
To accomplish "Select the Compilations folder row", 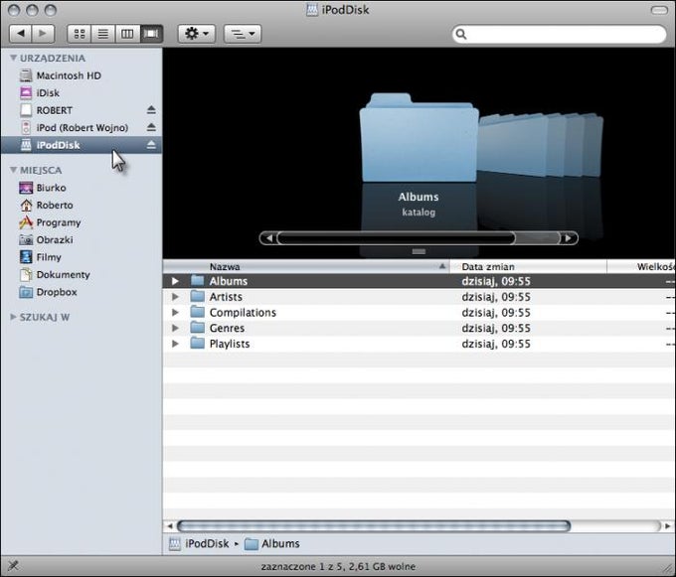I will [420, 312].
